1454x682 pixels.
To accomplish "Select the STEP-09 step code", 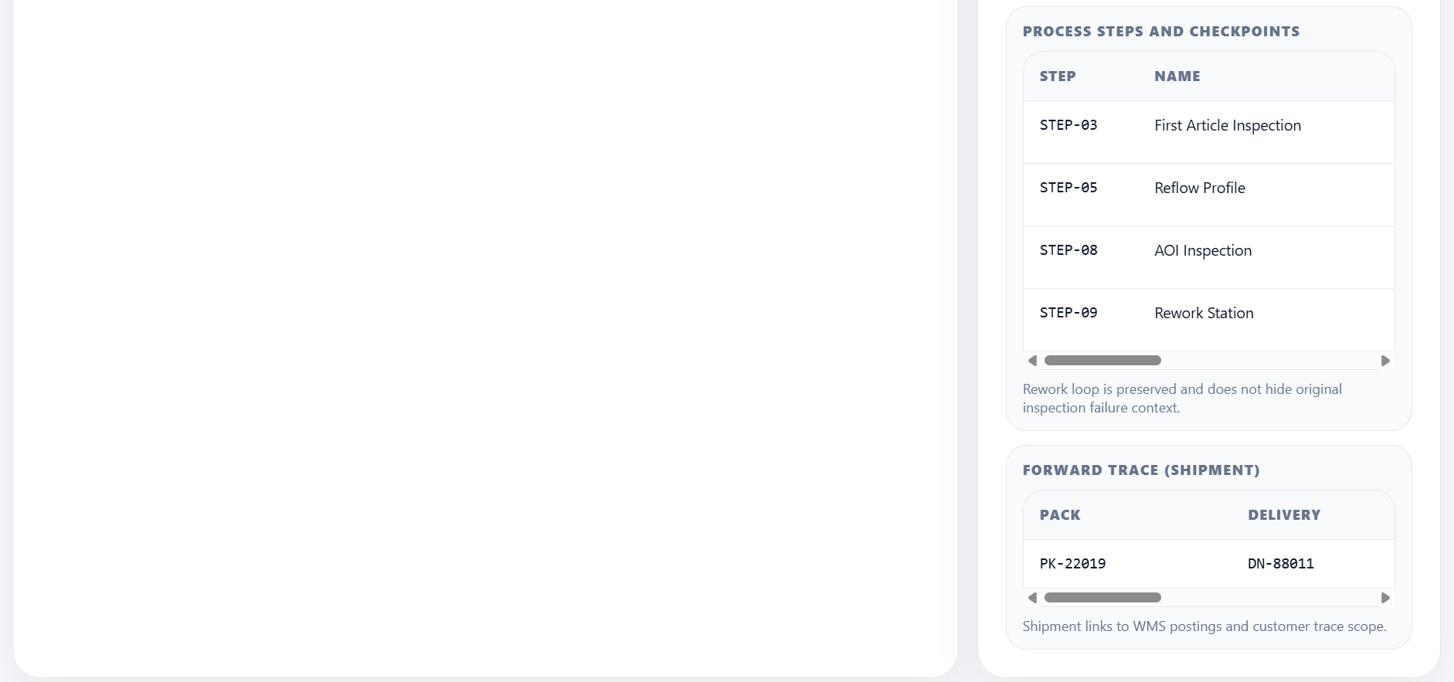I will tap(1068, 313).
